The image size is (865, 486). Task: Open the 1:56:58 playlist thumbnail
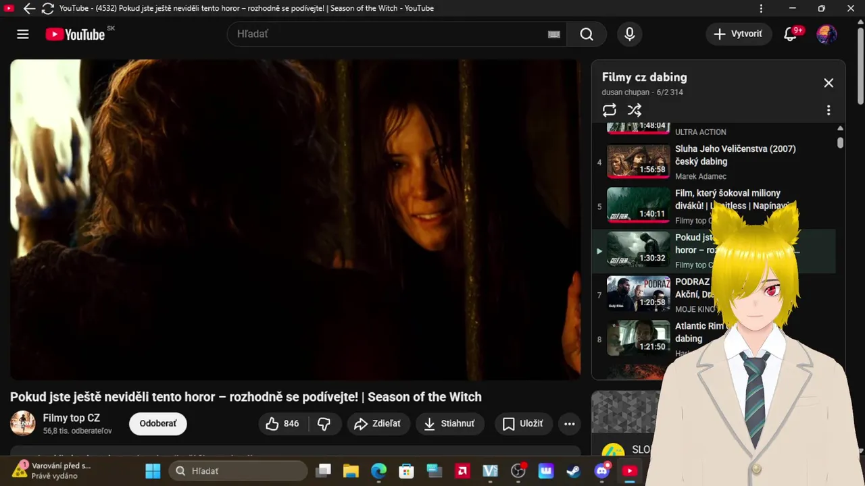point(639,161)
